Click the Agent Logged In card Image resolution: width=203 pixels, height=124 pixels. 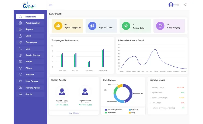67,26
